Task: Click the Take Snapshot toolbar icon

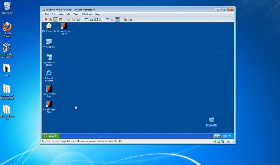Action: point(68,19)
